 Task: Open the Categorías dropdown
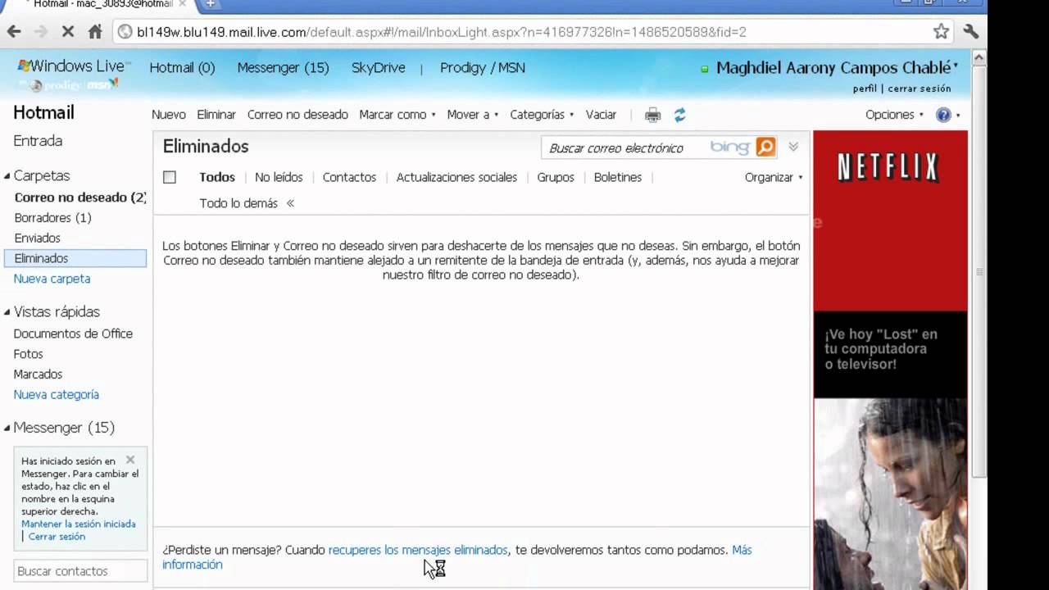[x=542, y=115]
